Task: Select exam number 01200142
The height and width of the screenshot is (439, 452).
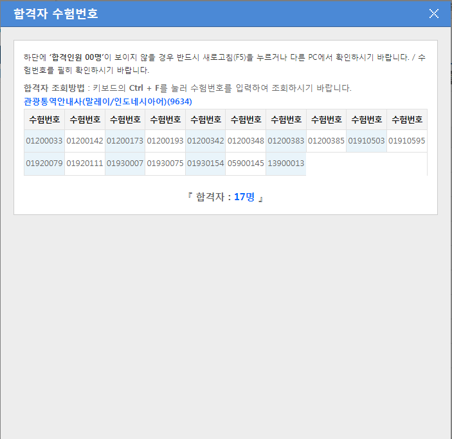Action: 85,141
